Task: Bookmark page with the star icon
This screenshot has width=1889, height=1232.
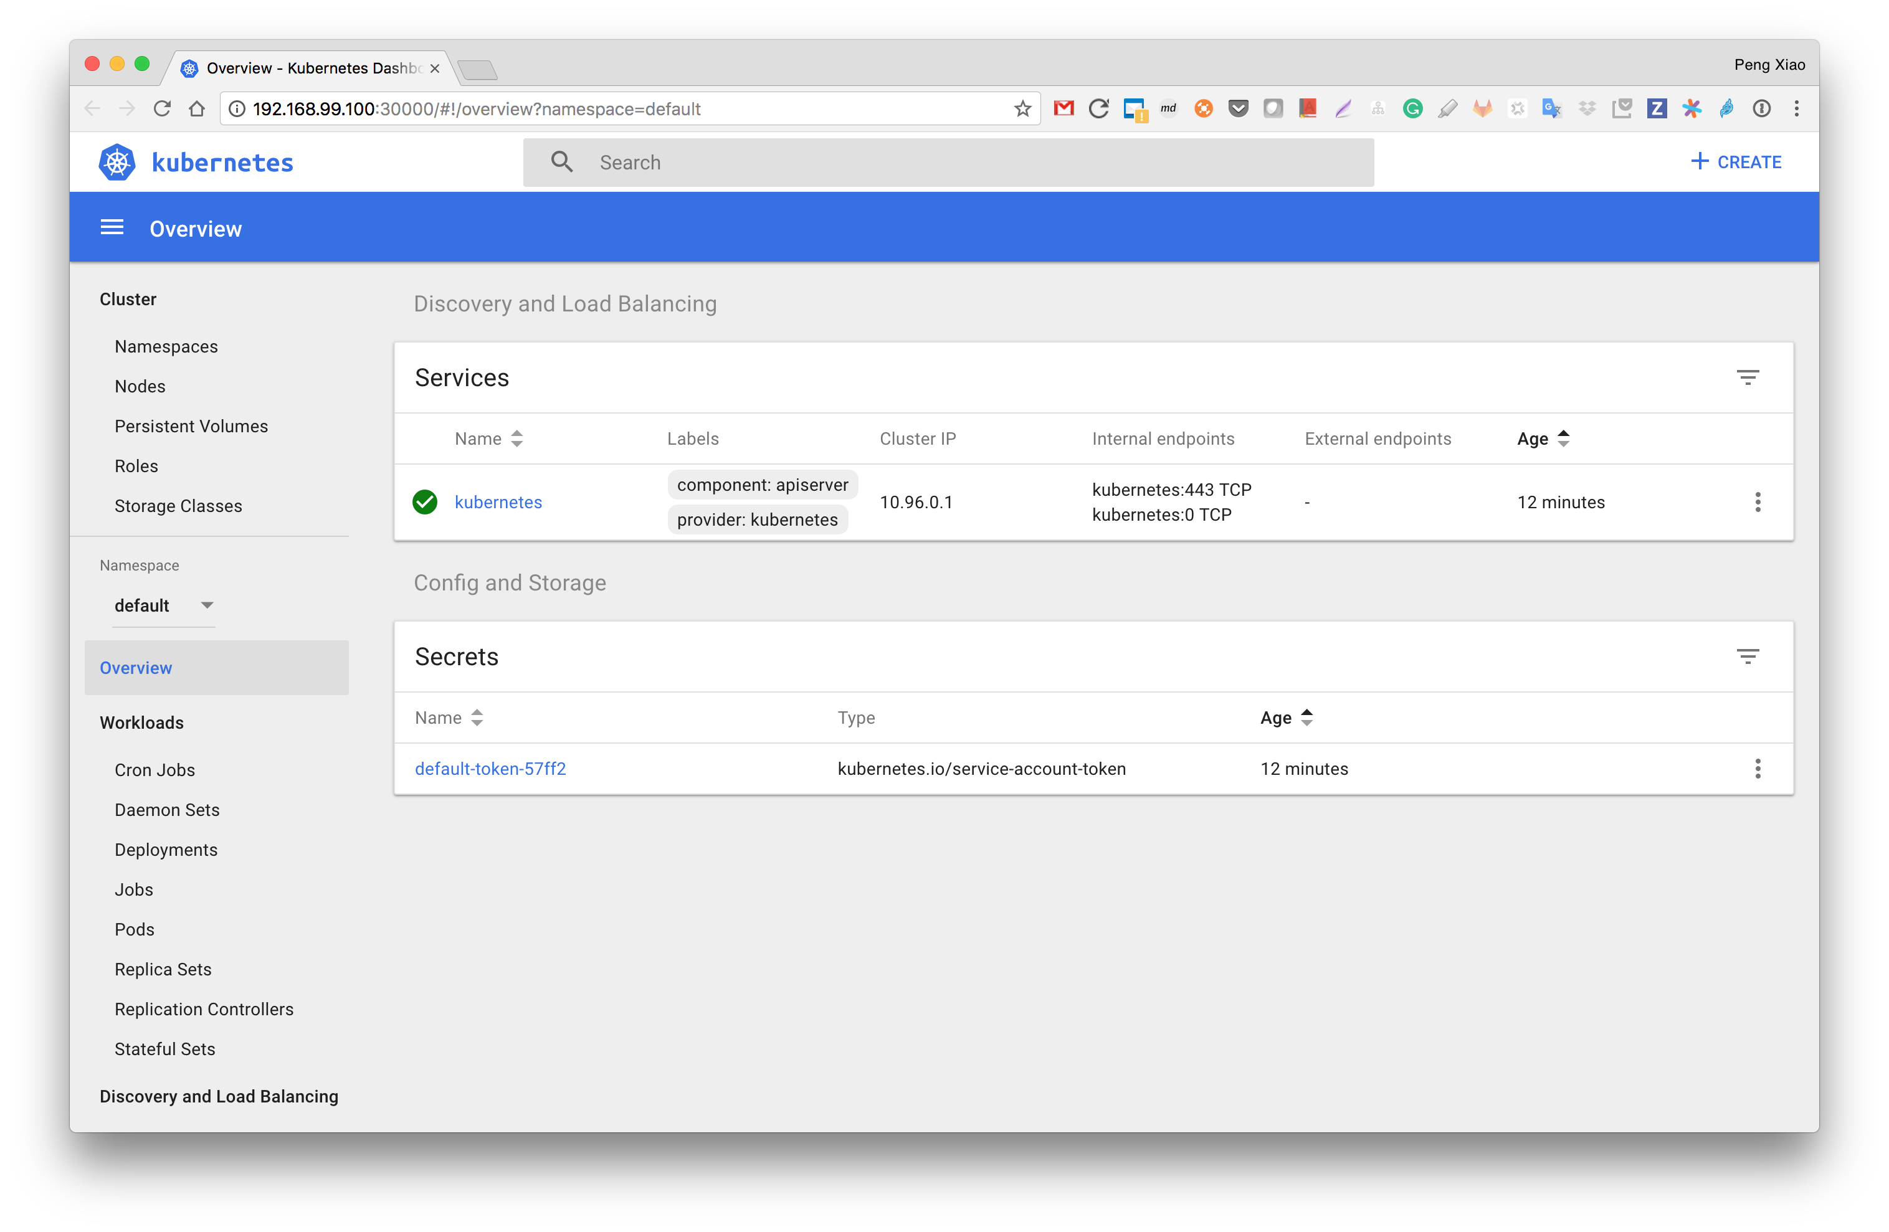Action: point(1022,108)
